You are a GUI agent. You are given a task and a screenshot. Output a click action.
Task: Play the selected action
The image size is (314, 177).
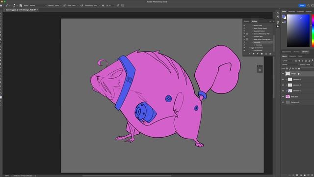(x=258, y=54)
